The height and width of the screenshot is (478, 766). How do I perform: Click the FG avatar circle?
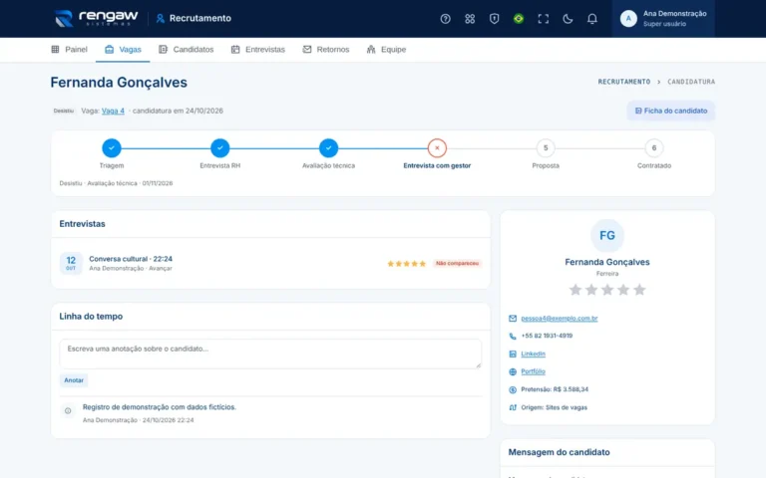[x=607, y=236]
